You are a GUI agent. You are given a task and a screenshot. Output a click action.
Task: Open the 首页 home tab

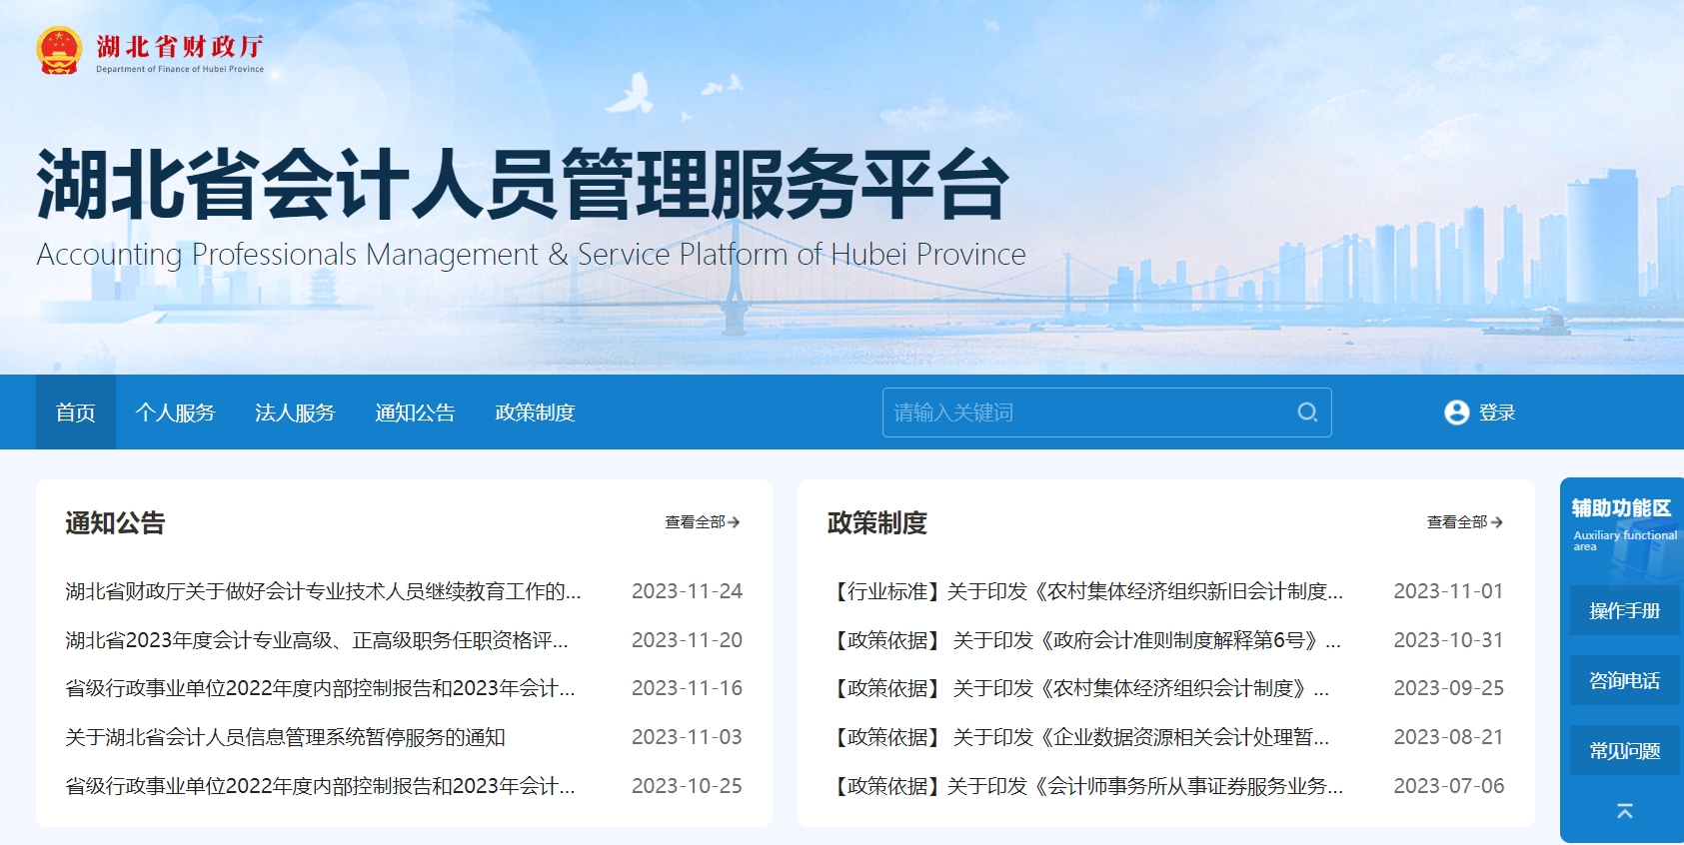tap(76, 413)
